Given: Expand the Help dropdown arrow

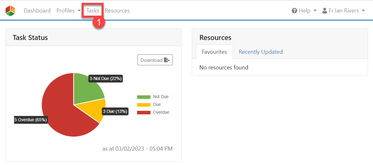Looking at the screenshot, I should coord(315,11).
